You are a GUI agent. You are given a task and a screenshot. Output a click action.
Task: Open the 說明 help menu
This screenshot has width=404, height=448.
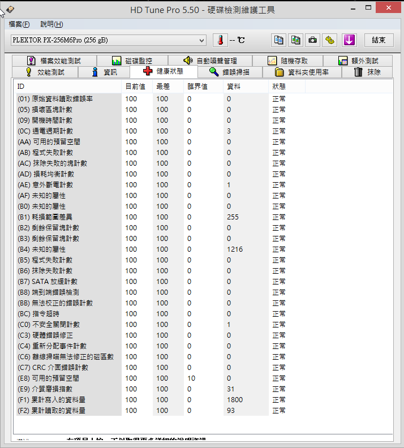51,24
